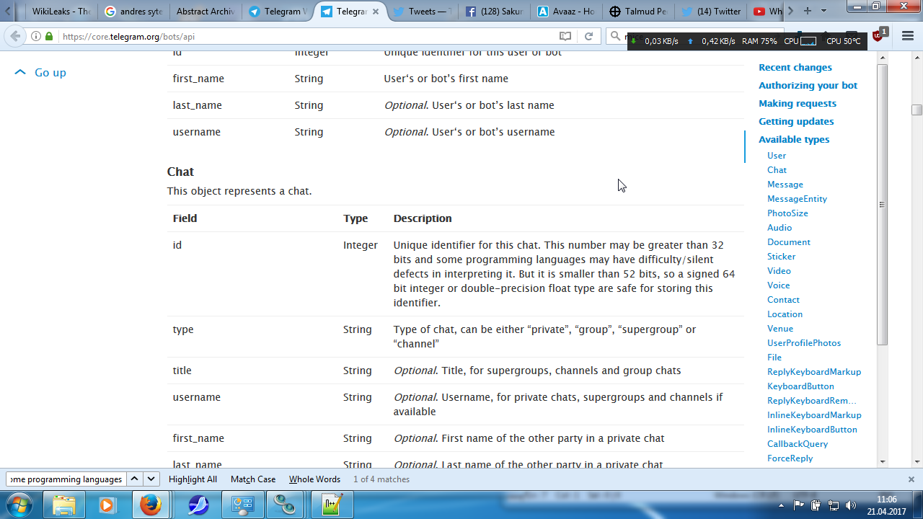Open the Notepad++ taskbar icon
923x519 pixels.
tap(331, 505)
